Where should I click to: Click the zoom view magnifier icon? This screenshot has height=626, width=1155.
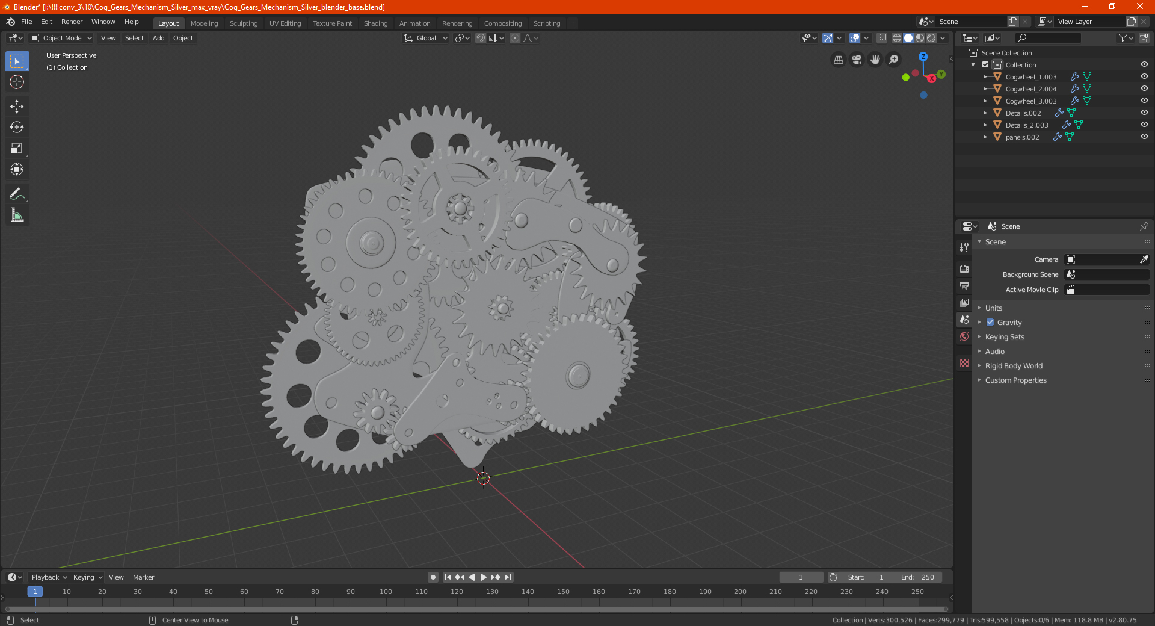[894, 60]
